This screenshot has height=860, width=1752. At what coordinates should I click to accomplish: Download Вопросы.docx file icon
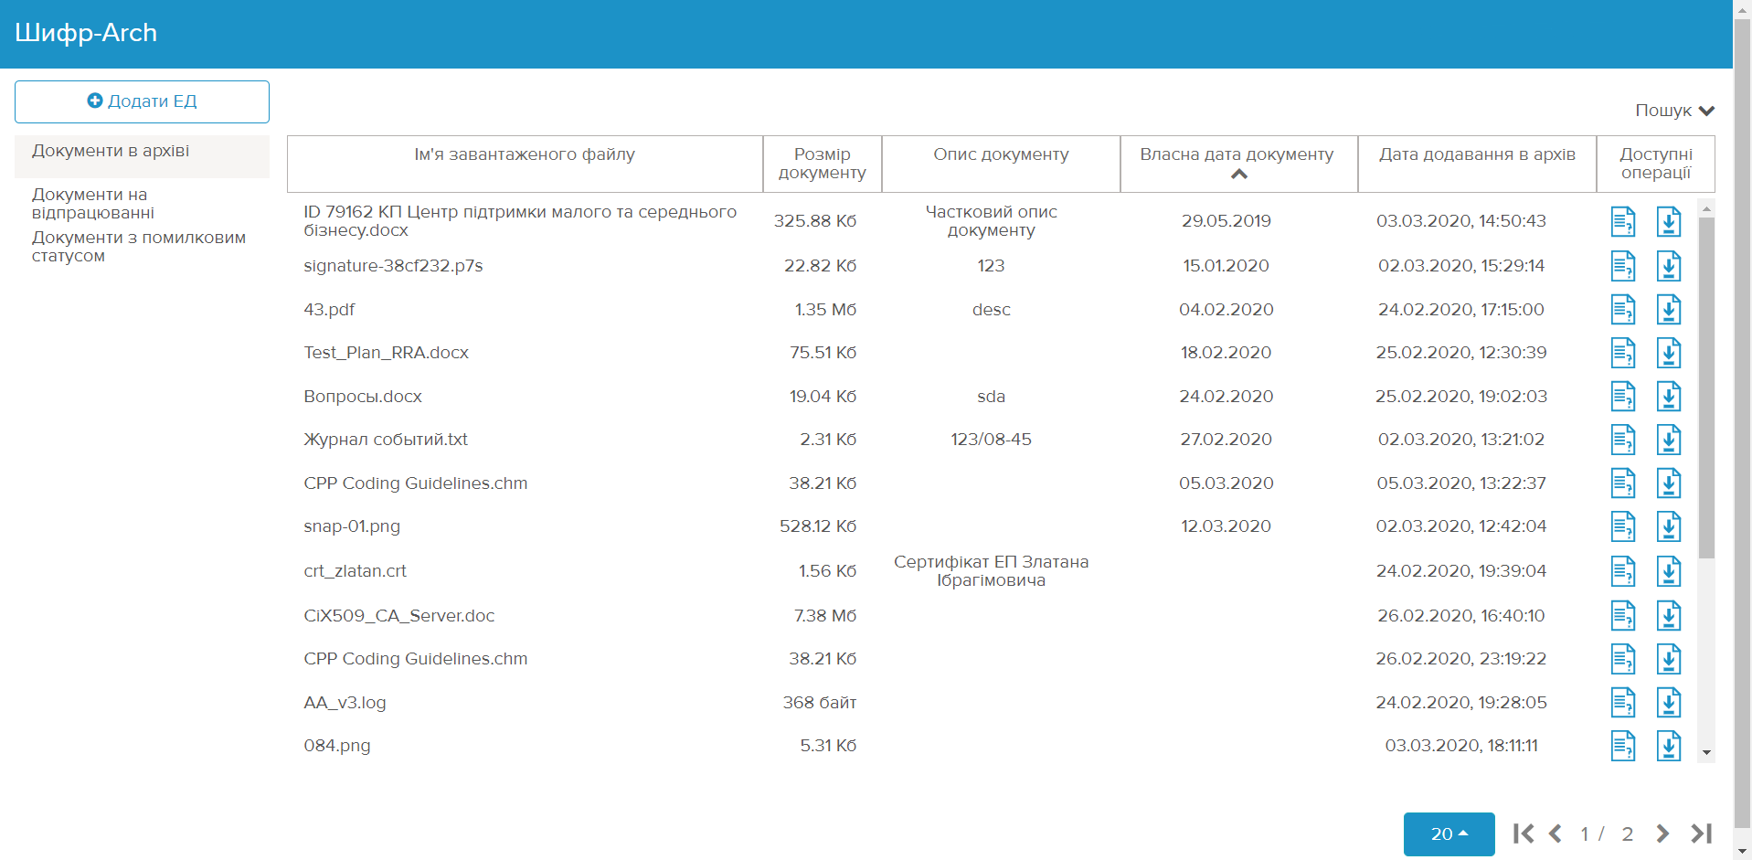tap(1669, 397)
